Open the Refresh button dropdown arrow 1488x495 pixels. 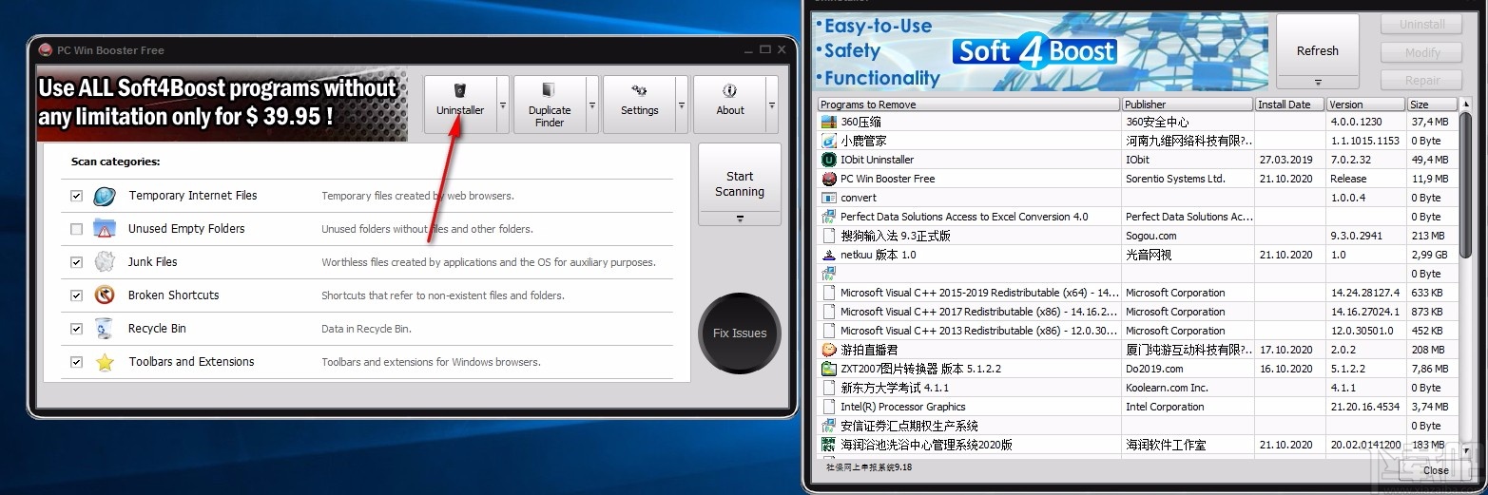[1318, 81]
